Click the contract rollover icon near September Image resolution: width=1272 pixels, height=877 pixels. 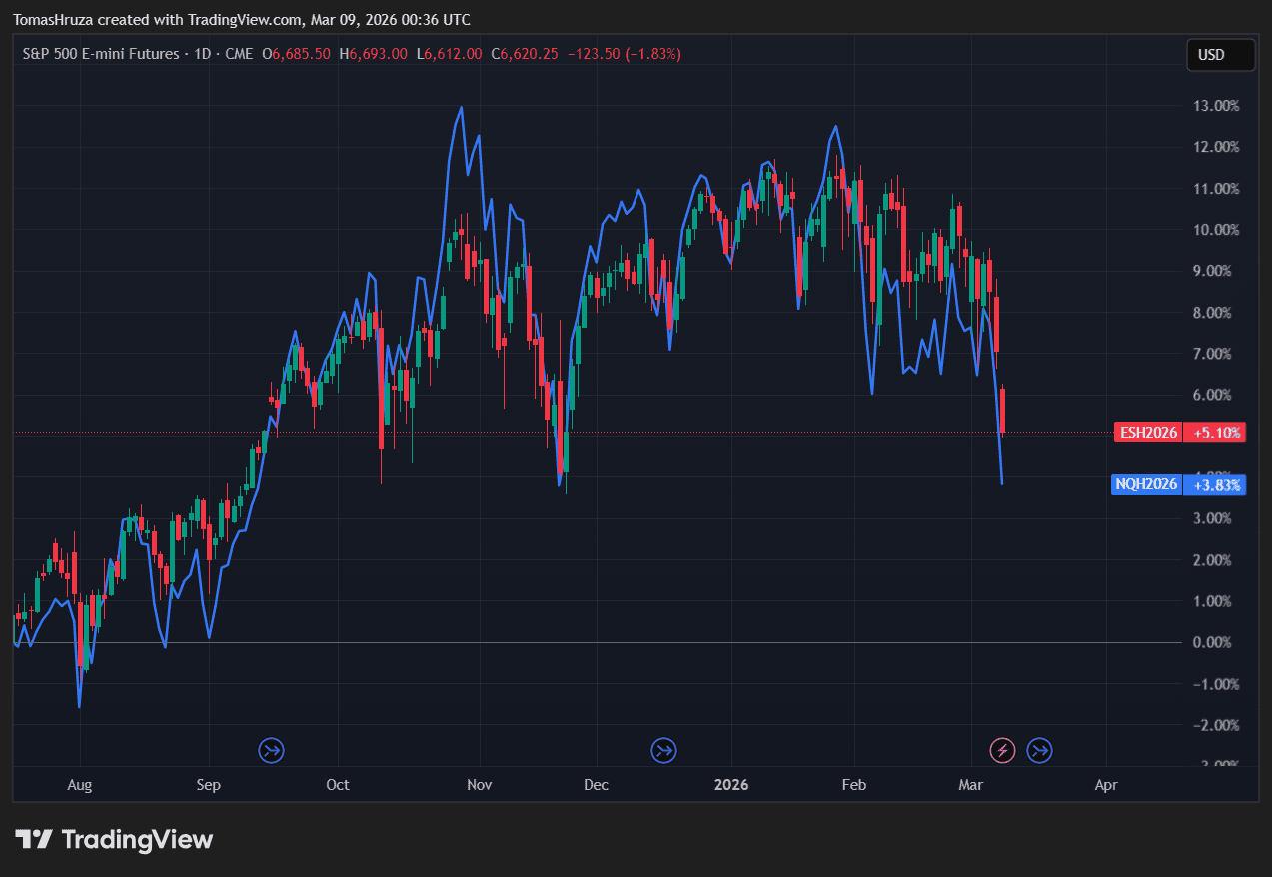click(271, 750)
